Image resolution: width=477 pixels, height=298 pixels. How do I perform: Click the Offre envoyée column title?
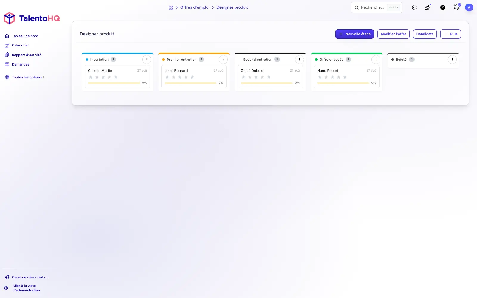pyautogui.click(x=331, y=60)
